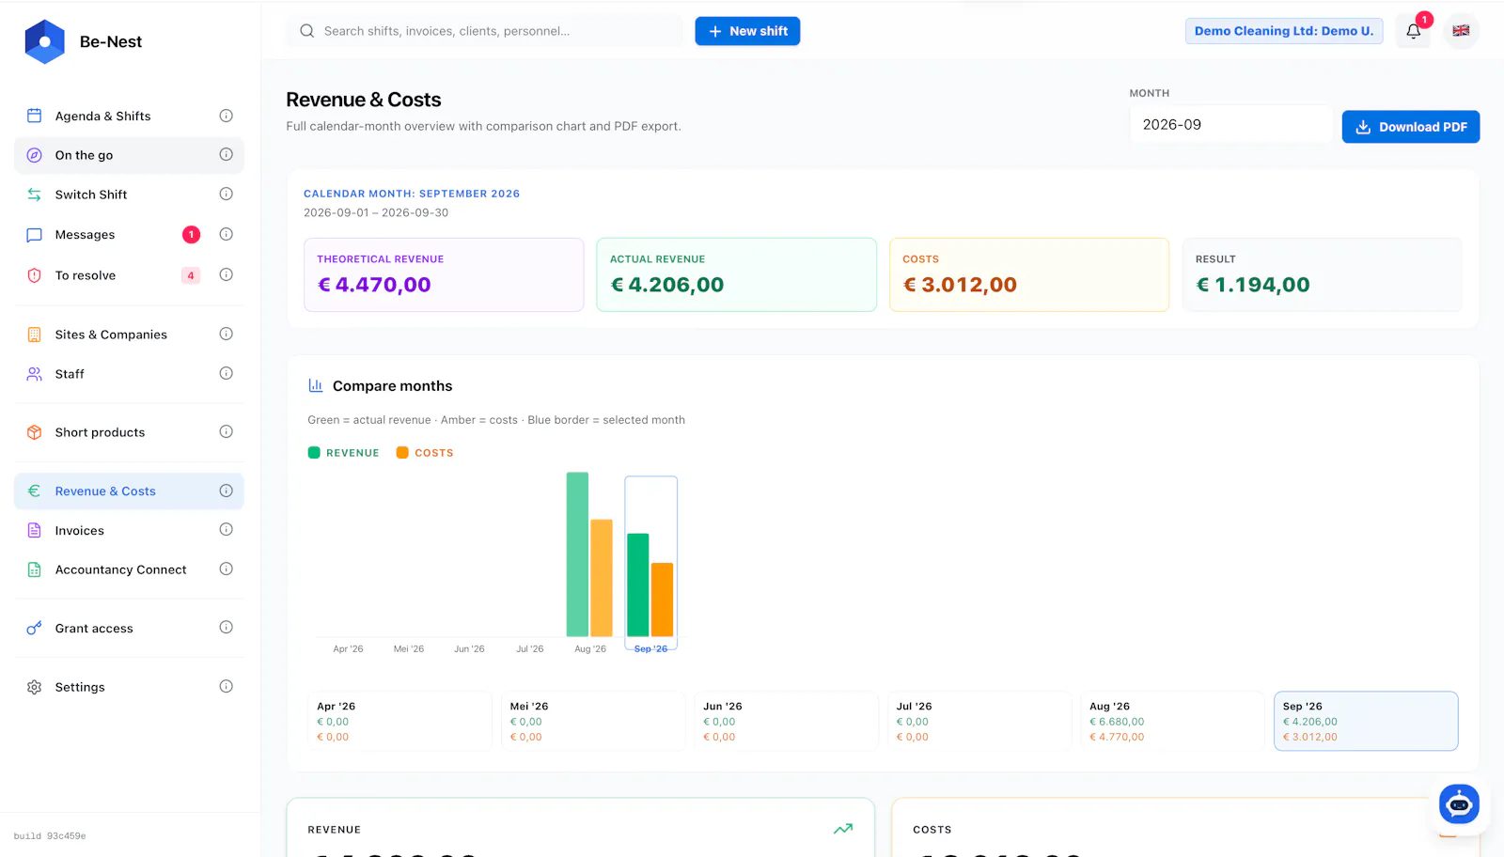
Task: Open Agenda & Shifts menu item
Action: (x=129, y=116)
